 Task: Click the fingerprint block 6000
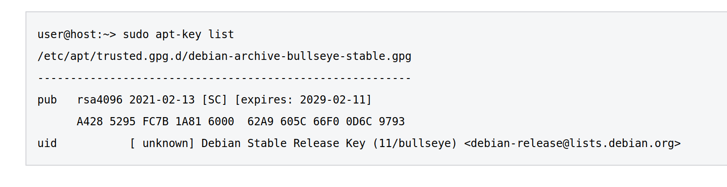(221, 122)
